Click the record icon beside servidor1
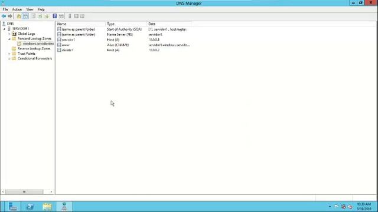This screenshot has height=212, width=378. (59, 39)
